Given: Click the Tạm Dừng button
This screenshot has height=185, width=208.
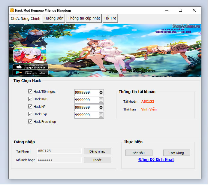Looking at the screenshot, I should (x=176, y=153).
